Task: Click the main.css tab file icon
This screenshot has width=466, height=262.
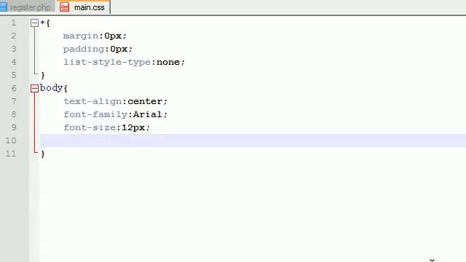Action: tap(64, 7)
